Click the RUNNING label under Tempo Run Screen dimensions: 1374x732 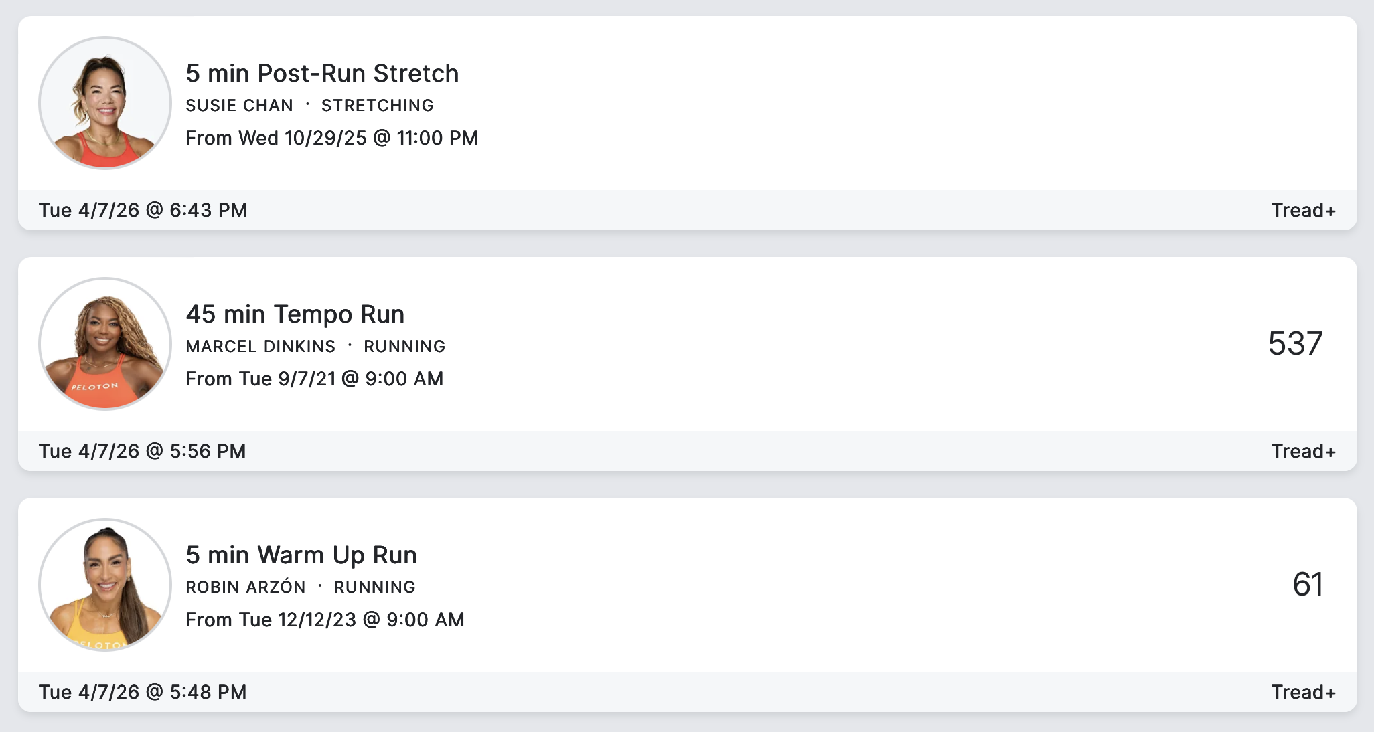(404, 347)
